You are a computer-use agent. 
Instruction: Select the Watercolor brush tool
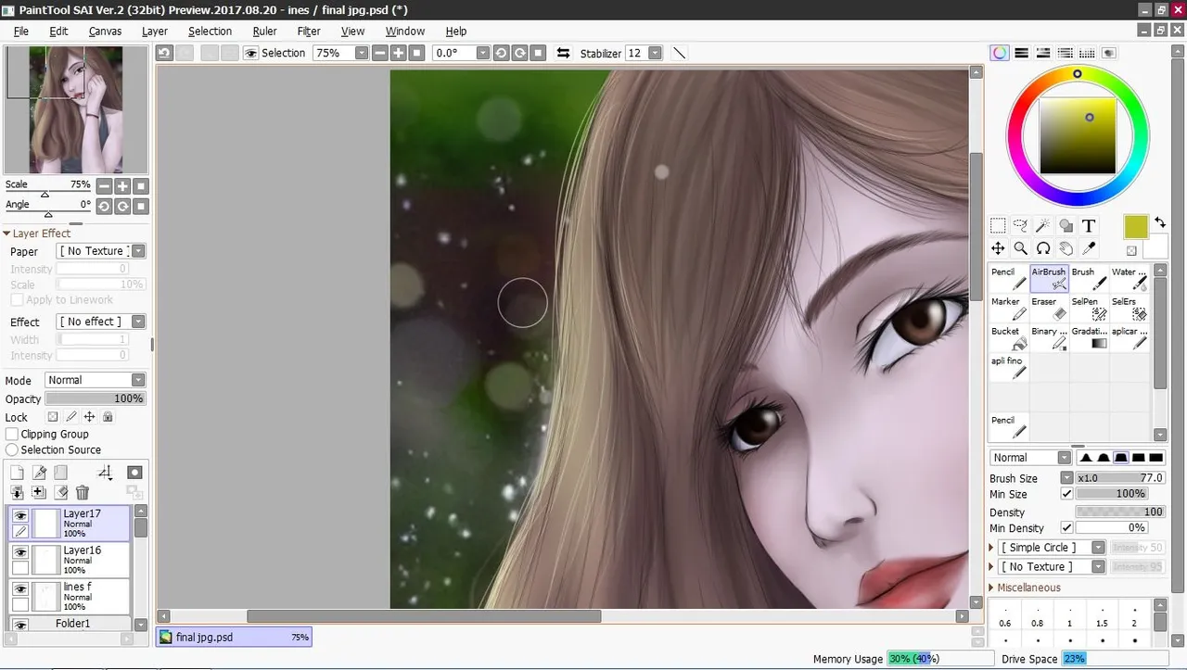click(x=1129, y=278)
